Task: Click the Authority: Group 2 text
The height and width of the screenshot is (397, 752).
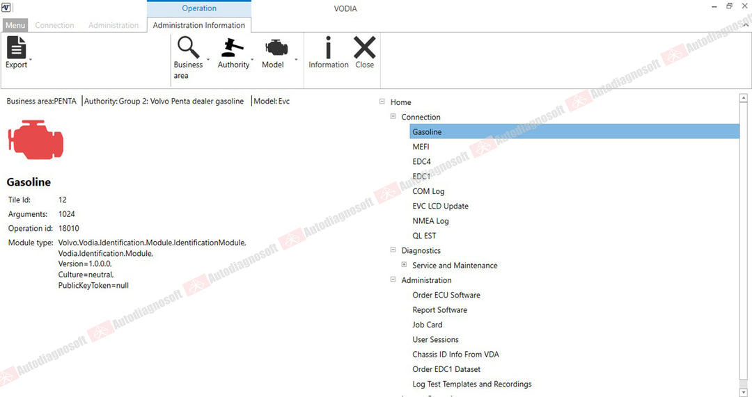Action: [164, 101]
